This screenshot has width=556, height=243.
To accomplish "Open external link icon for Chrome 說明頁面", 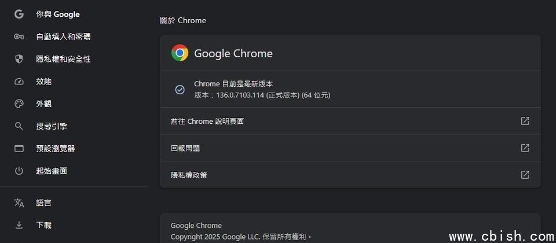I will (x=525, y=121).
